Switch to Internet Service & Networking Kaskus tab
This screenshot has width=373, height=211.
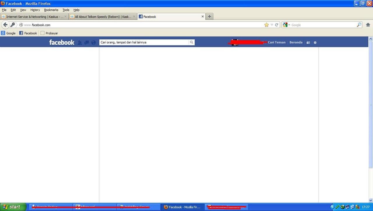pyautogui.click(x=34, y=17)
